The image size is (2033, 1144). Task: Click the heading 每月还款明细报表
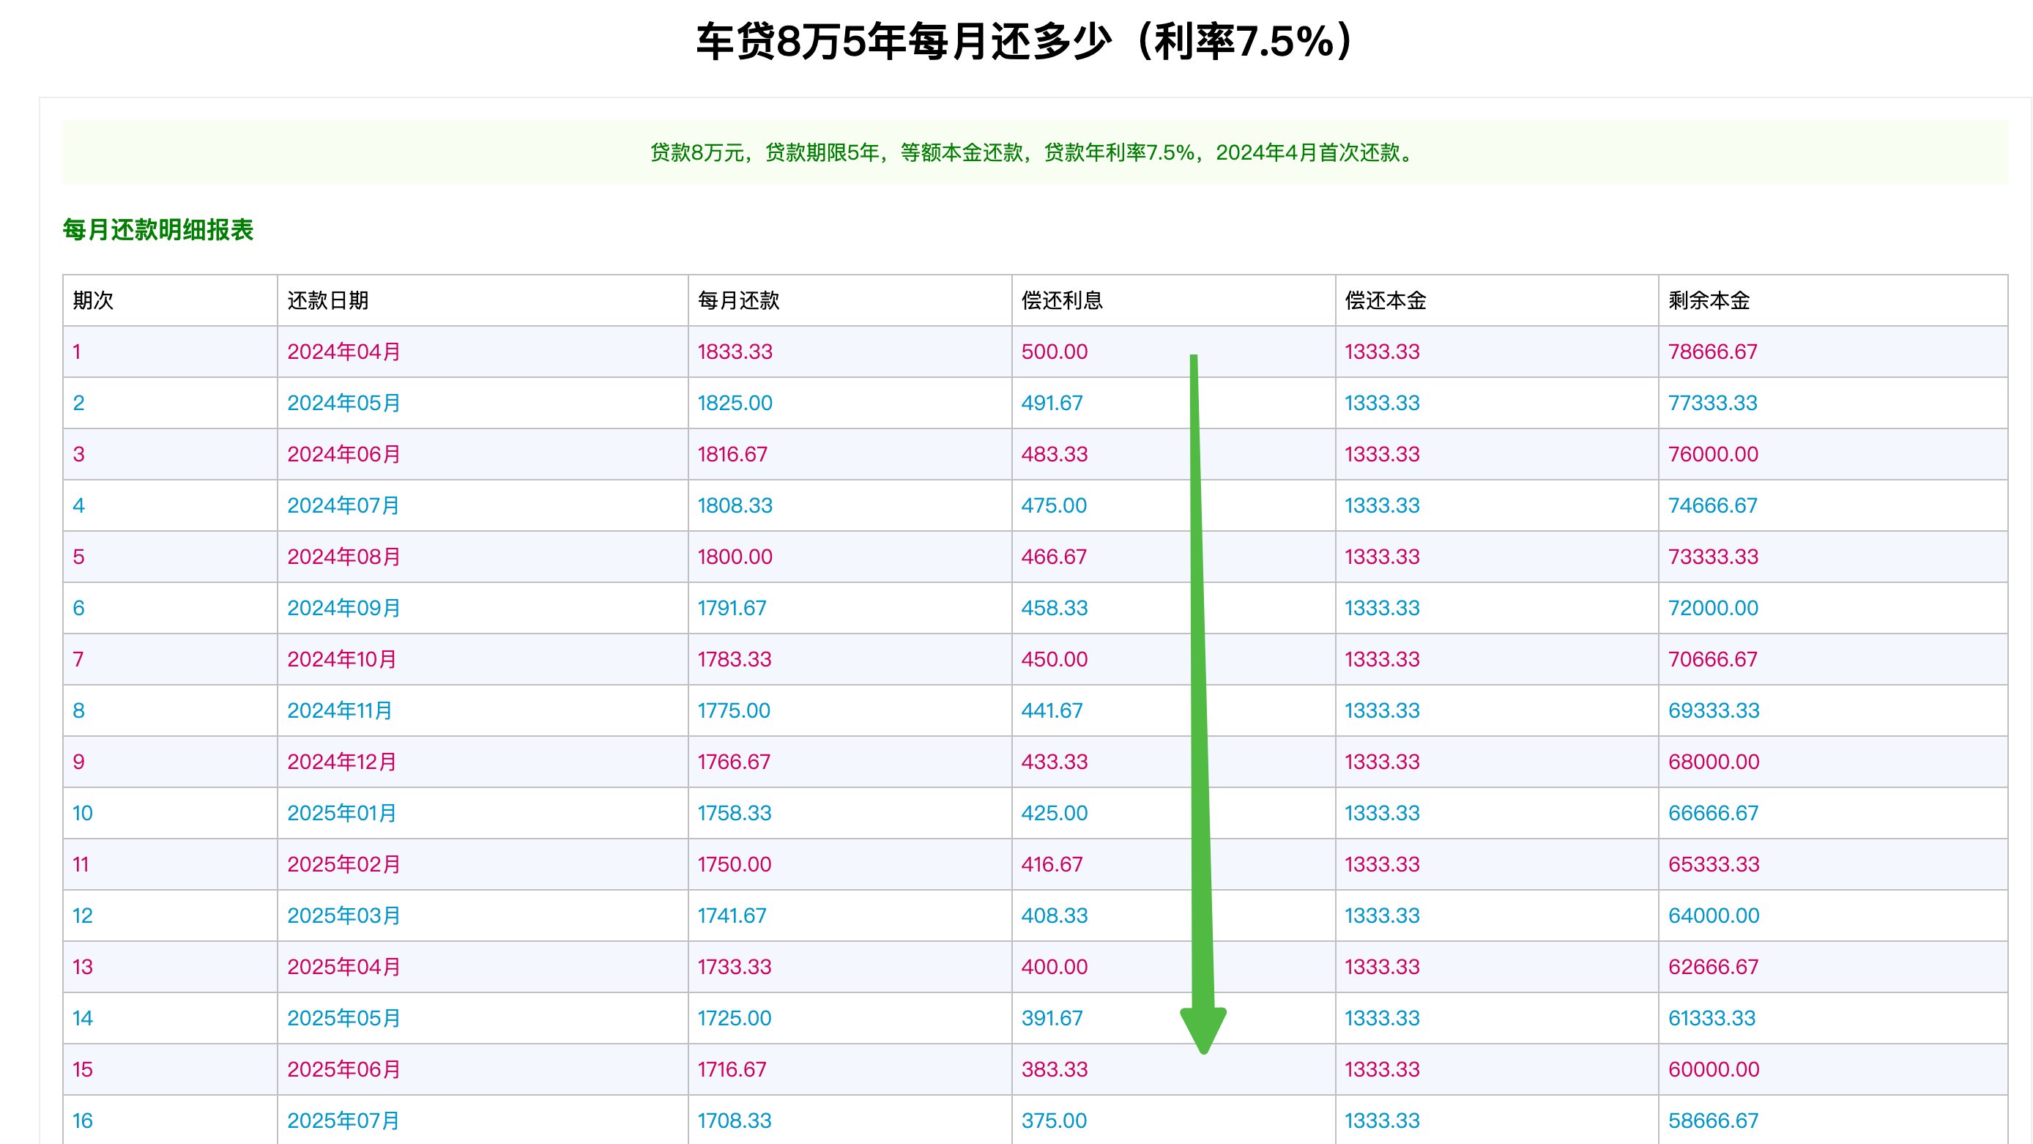pos(158,230)
